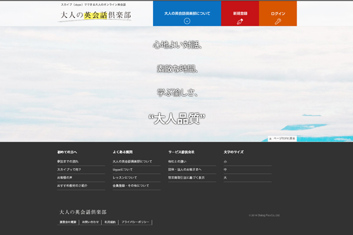This screenshot has width=353, height=235.
Task: Open the 参加までの流れ footer link
Action: (x=68, y=161)
